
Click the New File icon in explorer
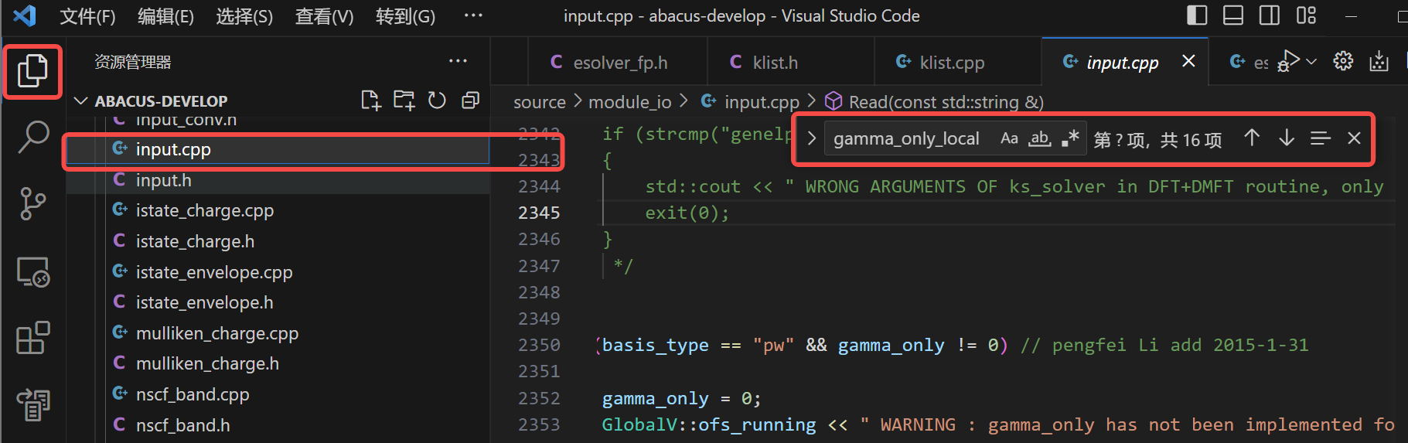370,101
